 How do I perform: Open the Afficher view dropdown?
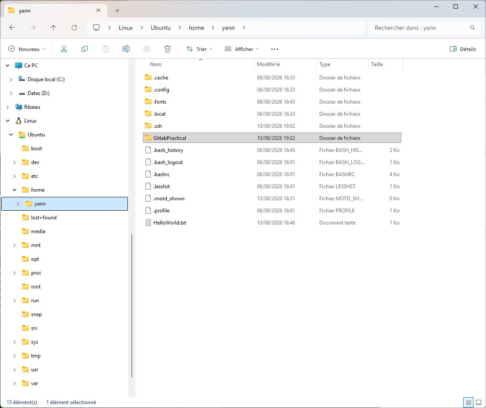pyautogui.click(x=242, y=49)
